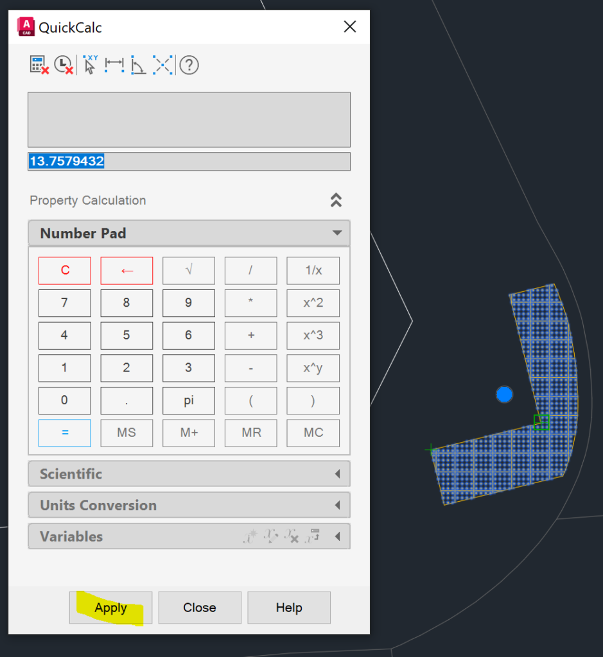Tap number 6 on the pad
The width and height of the screenshot is (603, 657).
(x=189, y=336)
